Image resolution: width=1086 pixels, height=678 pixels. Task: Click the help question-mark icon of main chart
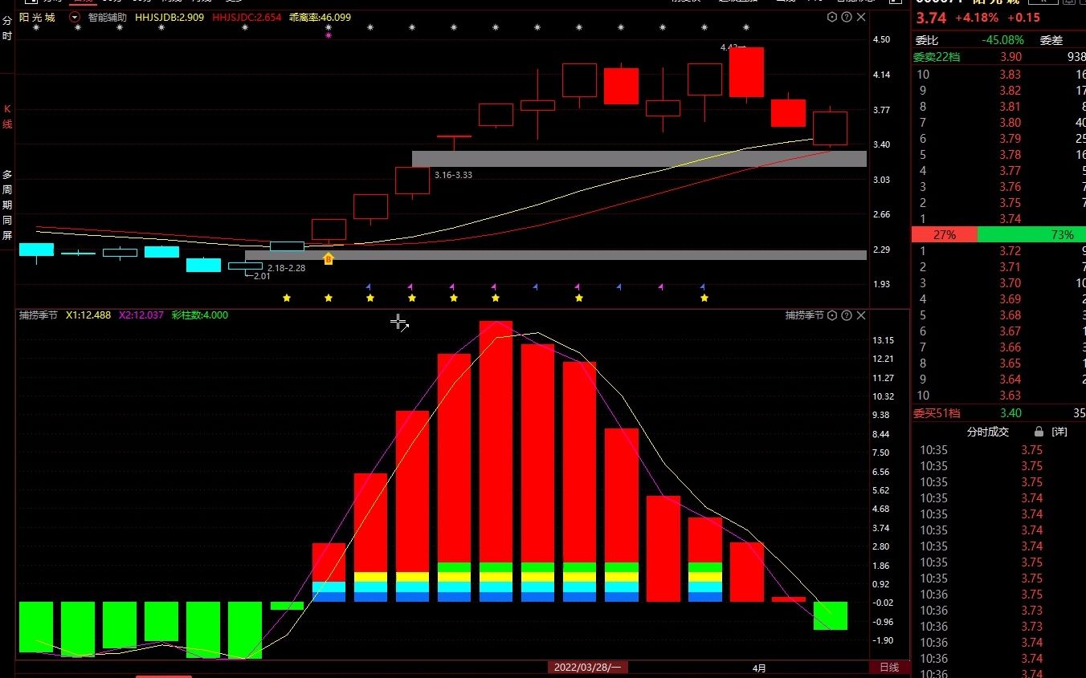(847, 17)
